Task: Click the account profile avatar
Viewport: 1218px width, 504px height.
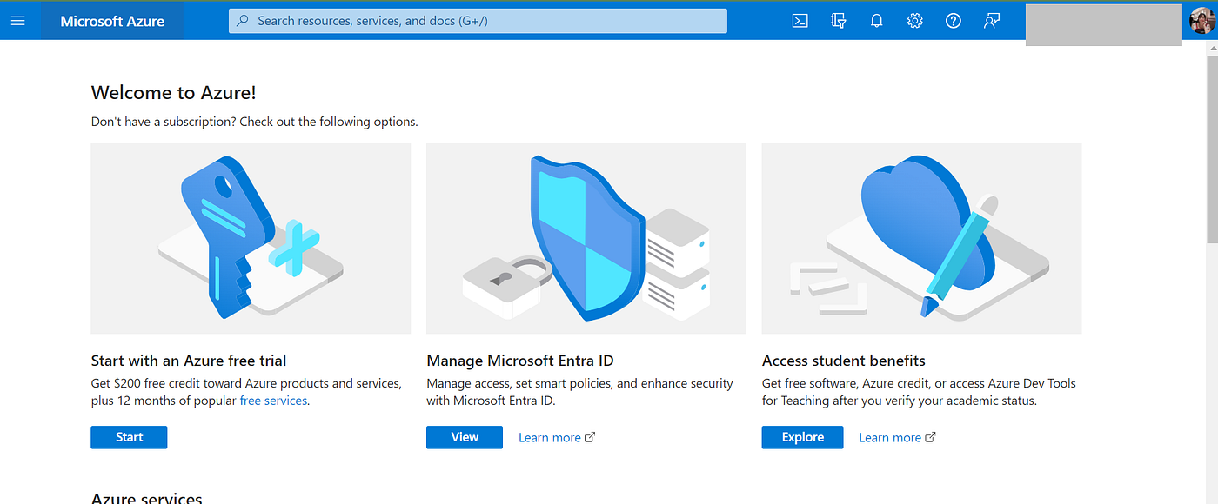Action: 1203,21
